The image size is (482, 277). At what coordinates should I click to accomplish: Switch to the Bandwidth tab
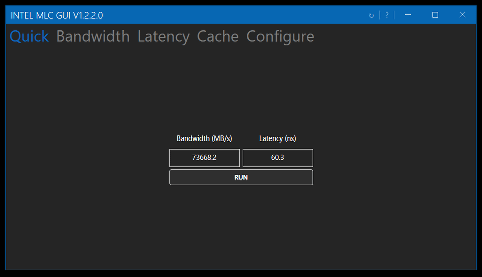pyautogui.click(x=93, y=36)
